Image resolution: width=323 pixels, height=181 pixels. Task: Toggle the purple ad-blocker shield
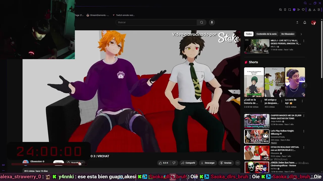tap(294, 10)
